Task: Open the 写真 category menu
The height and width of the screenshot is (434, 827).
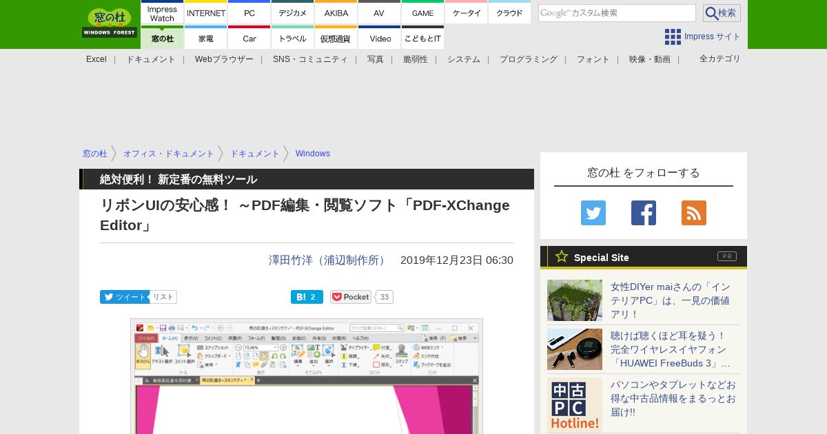Action: click(376, 59)
